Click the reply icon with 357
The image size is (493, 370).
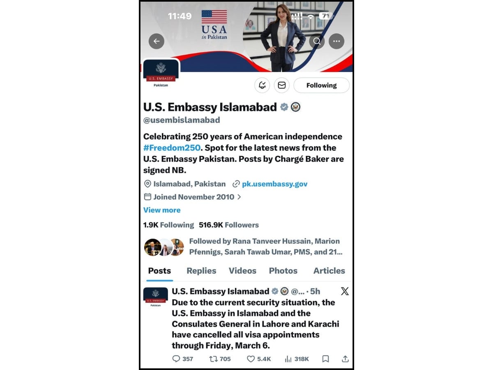[x=182, y=359]
